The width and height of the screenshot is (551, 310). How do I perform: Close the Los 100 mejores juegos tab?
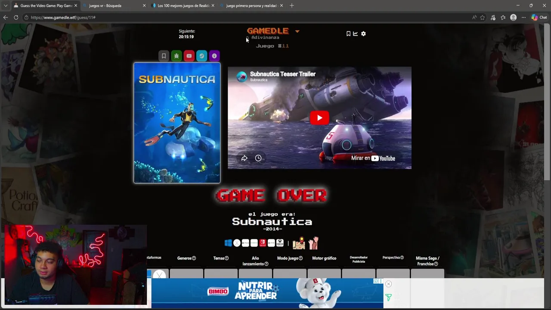point(213,6)
